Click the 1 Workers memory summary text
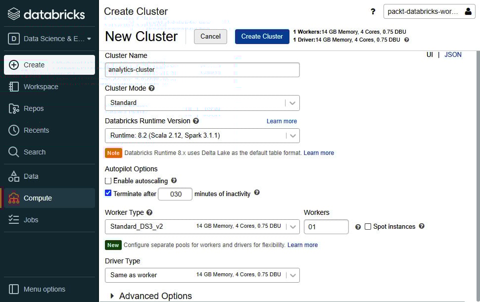 349,32
